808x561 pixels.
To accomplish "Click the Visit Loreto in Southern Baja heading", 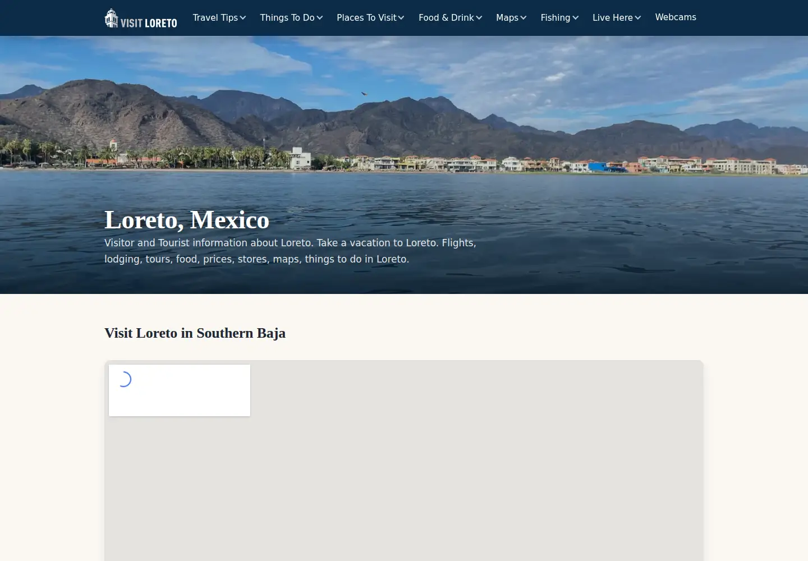I will 195,333.
